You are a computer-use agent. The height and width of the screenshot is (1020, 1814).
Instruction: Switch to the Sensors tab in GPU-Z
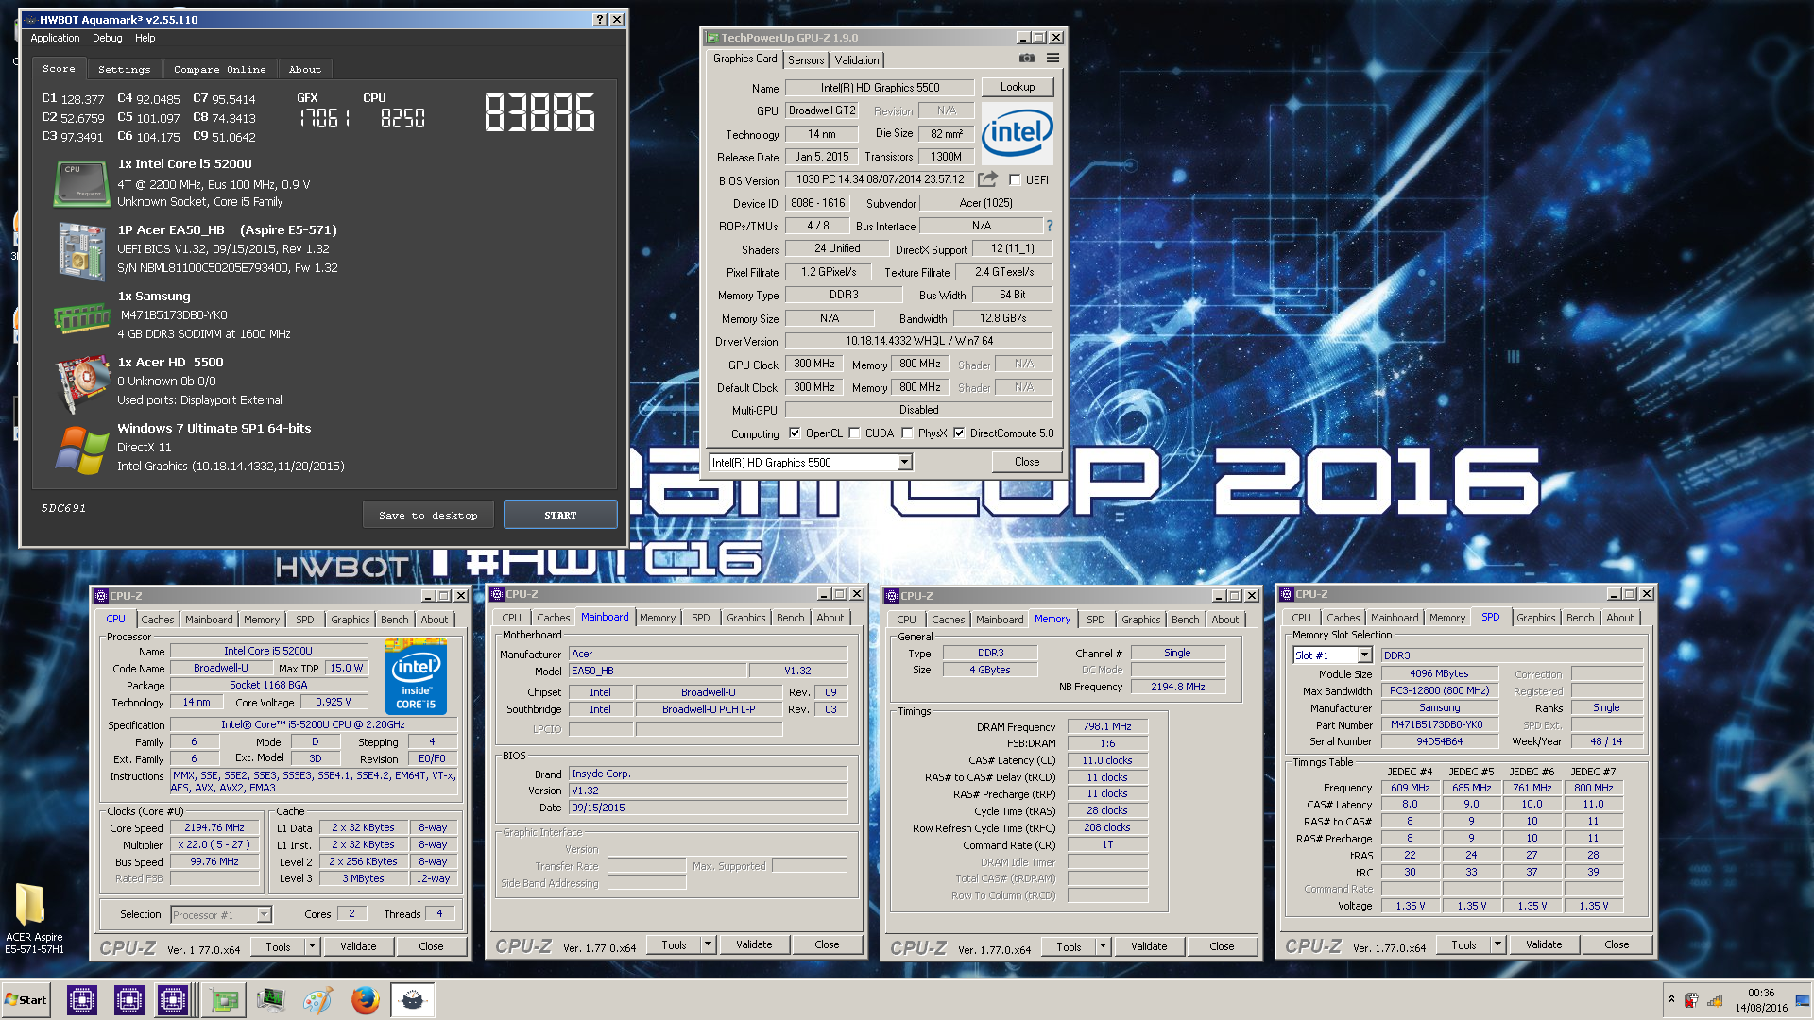[x=806, y=59]
